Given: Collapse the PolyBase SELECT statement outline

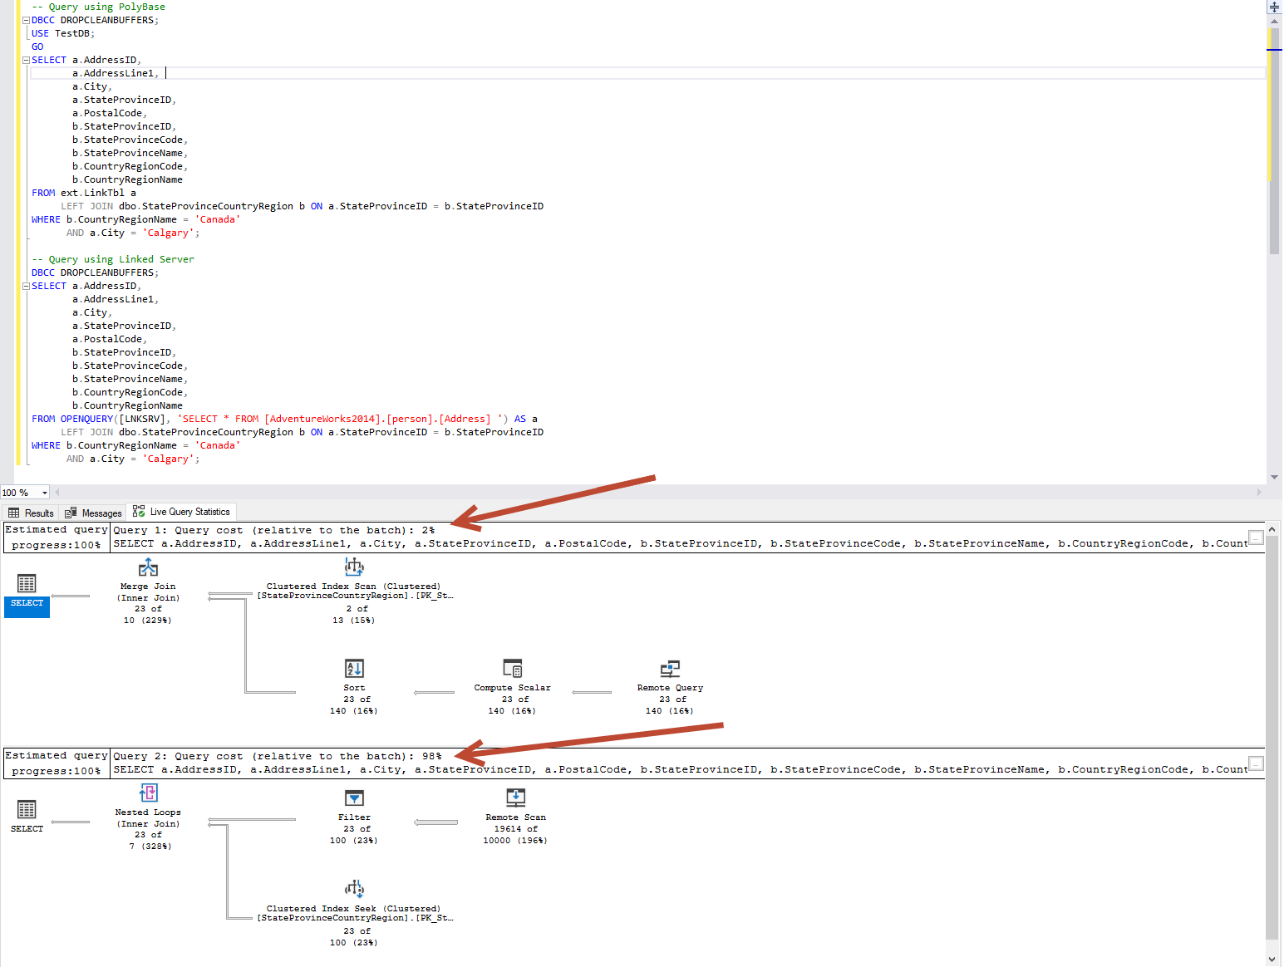Looking at the screenshot, I should 25,59.
